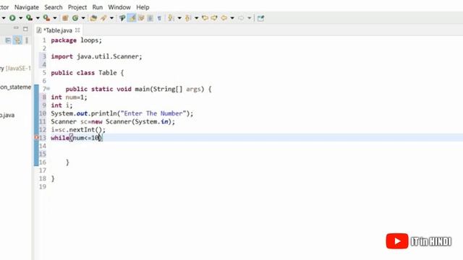Click the Pin Editor toolbar icon
This screenshot has width=463, height=260.
click(260, 18)
